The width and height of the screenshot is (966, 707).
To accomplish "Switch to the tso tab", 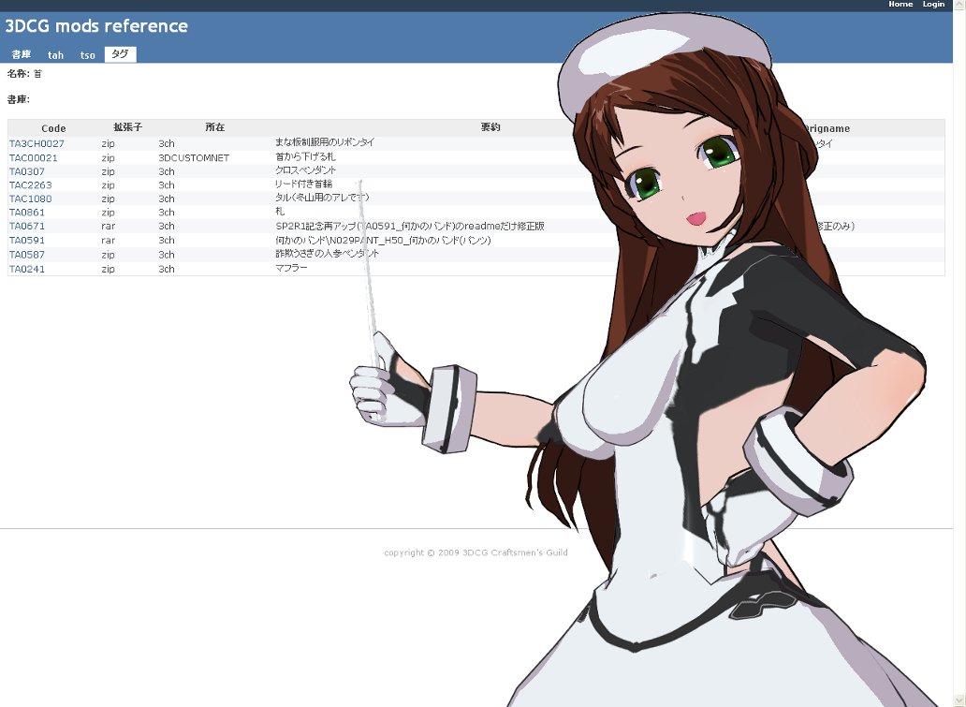I will tap(87, 55).
